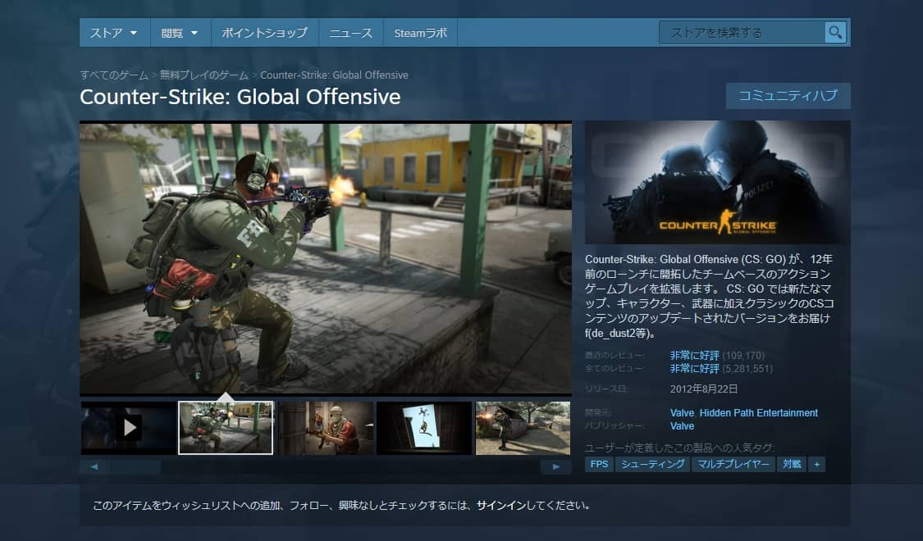The width and height of the screenshot is (923, 541).
Task: Open developer link Valve
Action: pyautogui.click(x=682, y=413)
